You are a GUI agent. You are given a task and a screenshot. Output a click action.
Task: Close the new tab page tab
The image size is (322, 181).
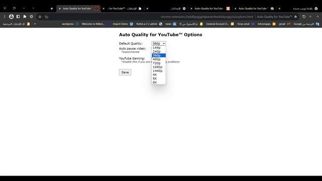click(279, 9)
